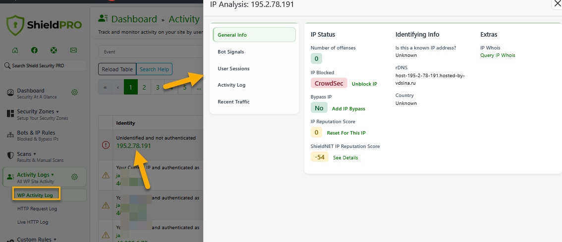Image resolution: width=562 pixels, height=242 pixels.
Task: Click the Identity column header
Action: pyautogui.click(x=125, y=123)
